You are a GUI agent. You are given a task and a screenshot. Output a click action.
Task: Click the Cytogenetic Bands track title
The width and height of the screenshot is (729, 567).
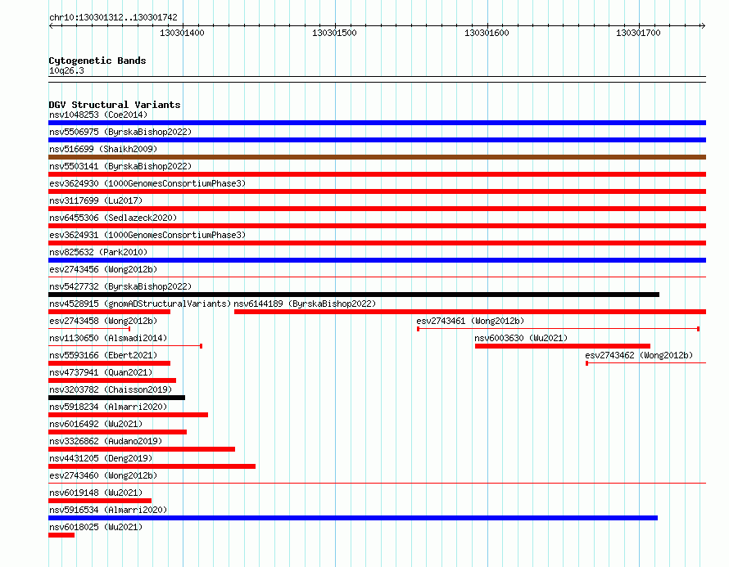click(97, 61)
